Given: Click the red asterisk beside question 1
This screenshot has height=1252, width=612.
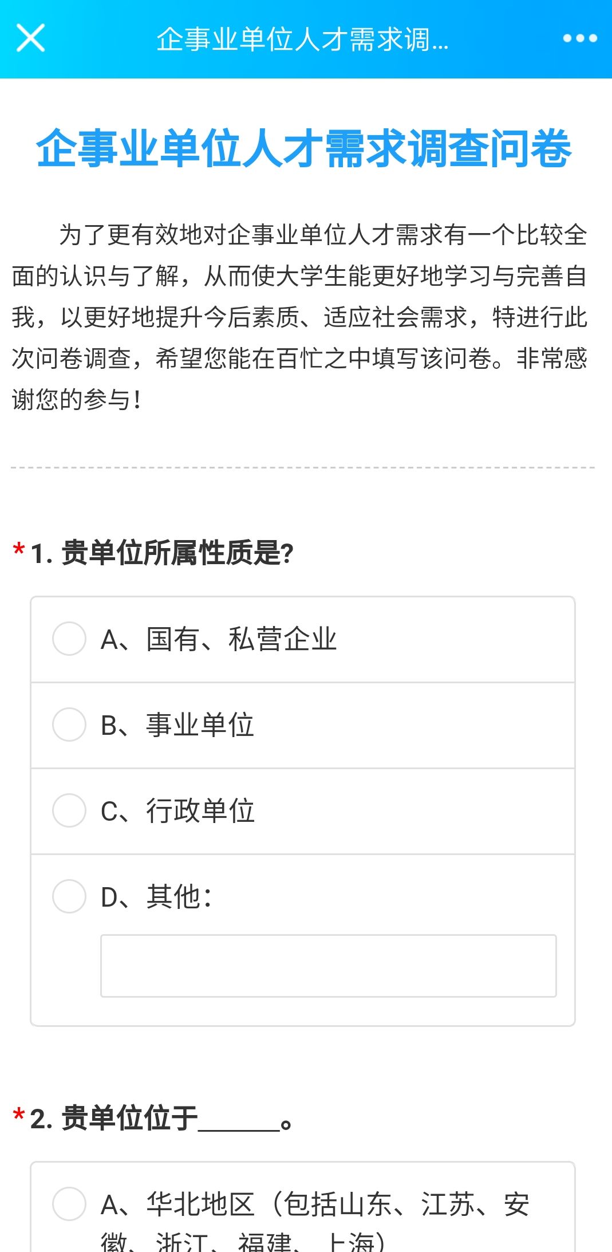Looking at the screenshot, I should pos(19,550).
